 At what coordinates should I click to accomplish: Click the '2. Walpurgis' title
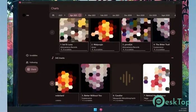(x=97, y=45)
